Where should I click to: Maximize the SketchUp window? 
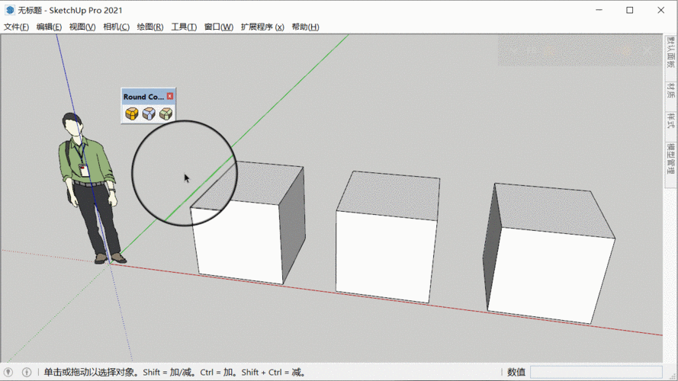click(x=630, y=10)
